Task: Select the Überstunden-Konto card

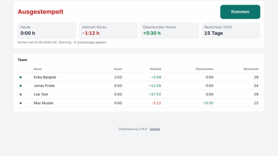Action: pyautogui.click(x=170, y=30)
